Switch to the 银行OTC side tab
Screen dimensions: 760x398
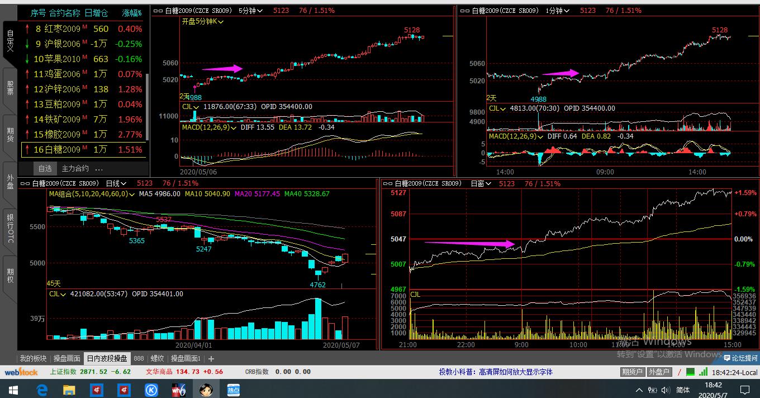10,229
